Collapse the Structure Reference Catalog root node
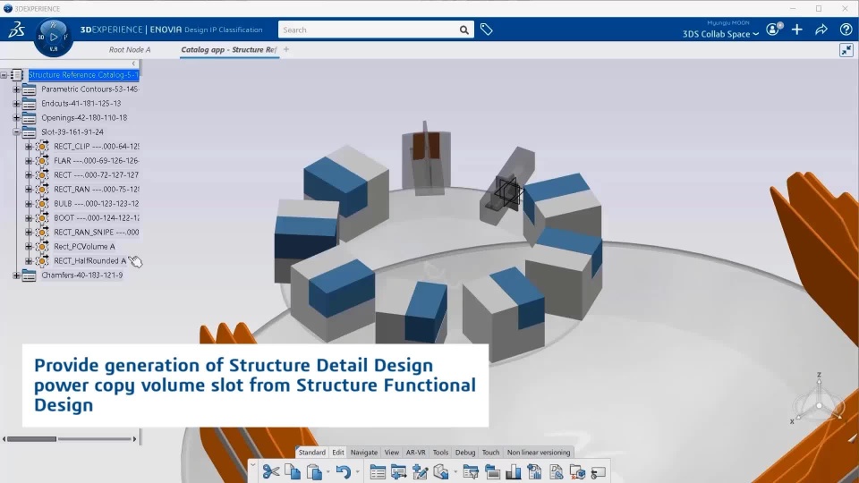The width and height of the screenshot is (859, 483). [4, 74]
